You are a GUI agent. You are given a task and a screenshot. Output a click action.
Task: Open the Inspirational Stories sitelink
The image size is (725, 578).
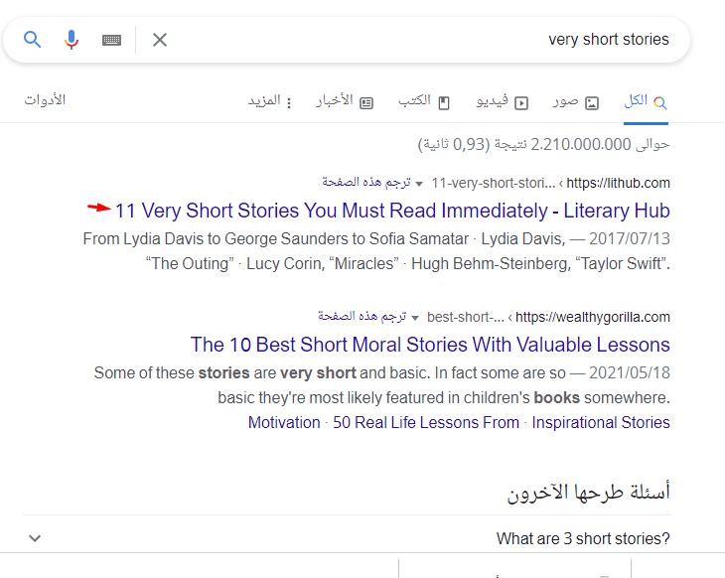tap(601, 423)
